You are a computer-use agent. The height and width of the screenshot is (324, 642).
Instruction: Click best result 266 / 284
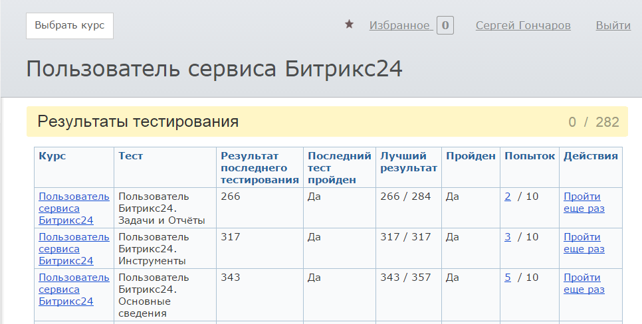pyautogui.click(x=405, y=197)
